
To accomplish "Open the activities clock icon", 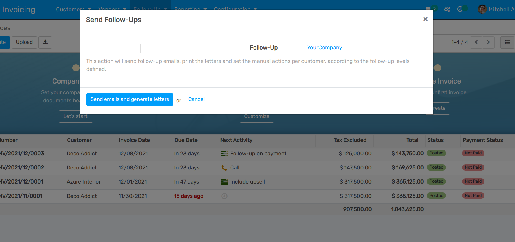I will (460, 9).
